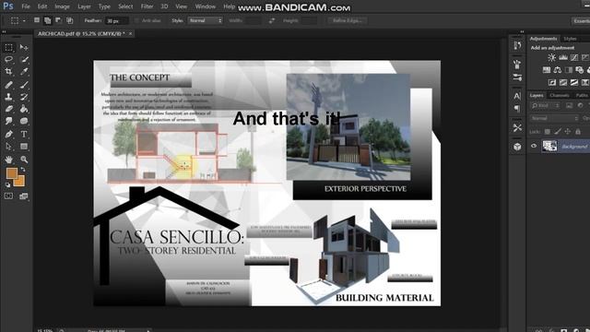590x332 pixels.
Task: Select the Zoom tool
Action: click(24, 160)
